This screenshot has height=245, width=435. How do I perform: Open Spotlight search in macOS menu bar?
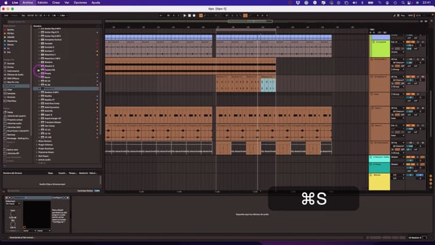[403, 3]
